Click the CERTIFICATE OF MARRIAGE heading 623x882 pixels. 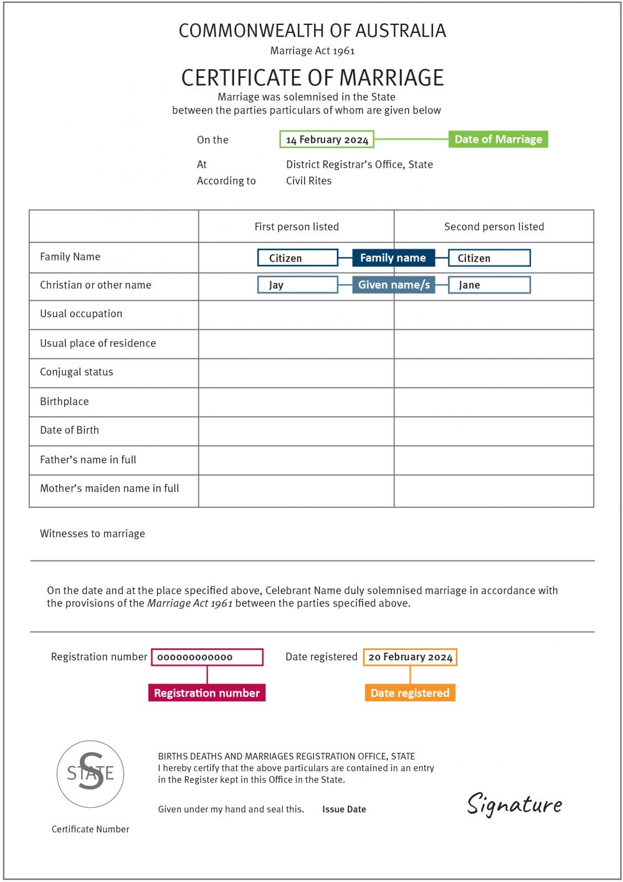click(312, 78)
